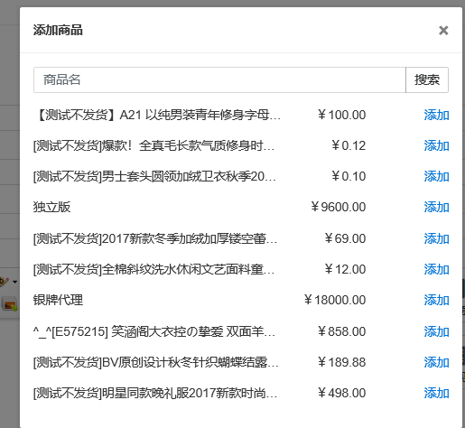
Task: Close the 添加商品 dialog
Action: coord(443,31)
